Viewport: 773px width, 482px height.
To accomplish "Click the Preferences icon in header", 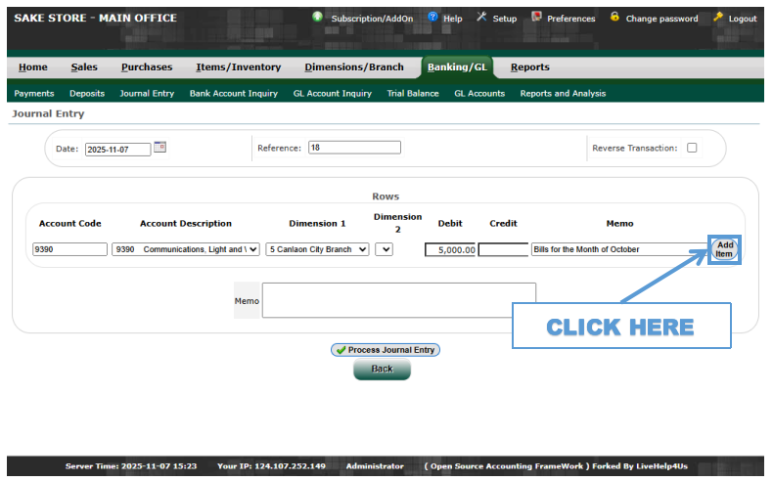I will click(536, 18).
